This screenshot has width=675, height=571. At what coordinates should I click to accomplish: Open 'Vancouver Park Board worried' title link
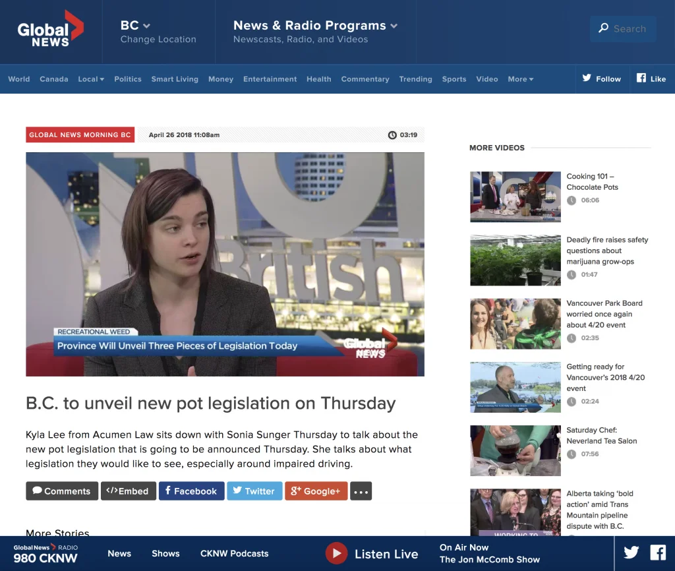604,314
